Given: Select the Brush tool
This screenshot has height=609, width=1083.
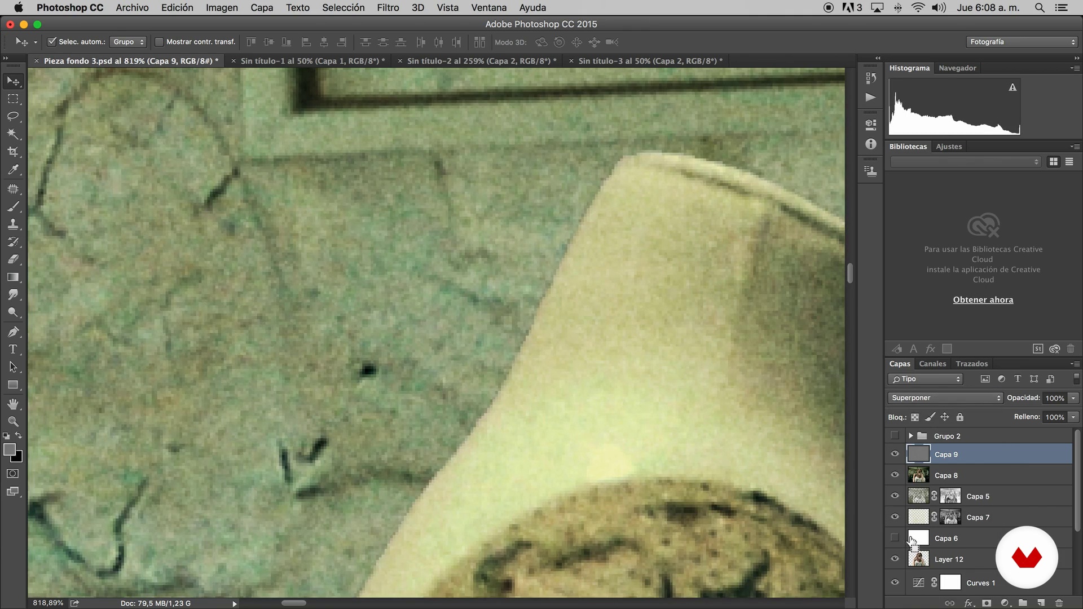Looking at the screenshot, I should tap(13, 206).
